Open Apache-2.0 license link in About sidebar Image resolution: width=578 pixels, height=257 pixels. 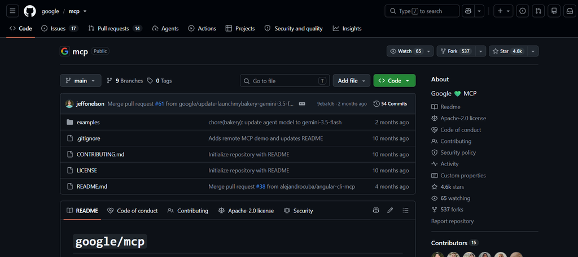click(458, 119)
